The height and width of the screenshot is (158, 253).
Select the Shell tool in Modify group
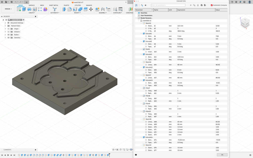tap(75, 9)
